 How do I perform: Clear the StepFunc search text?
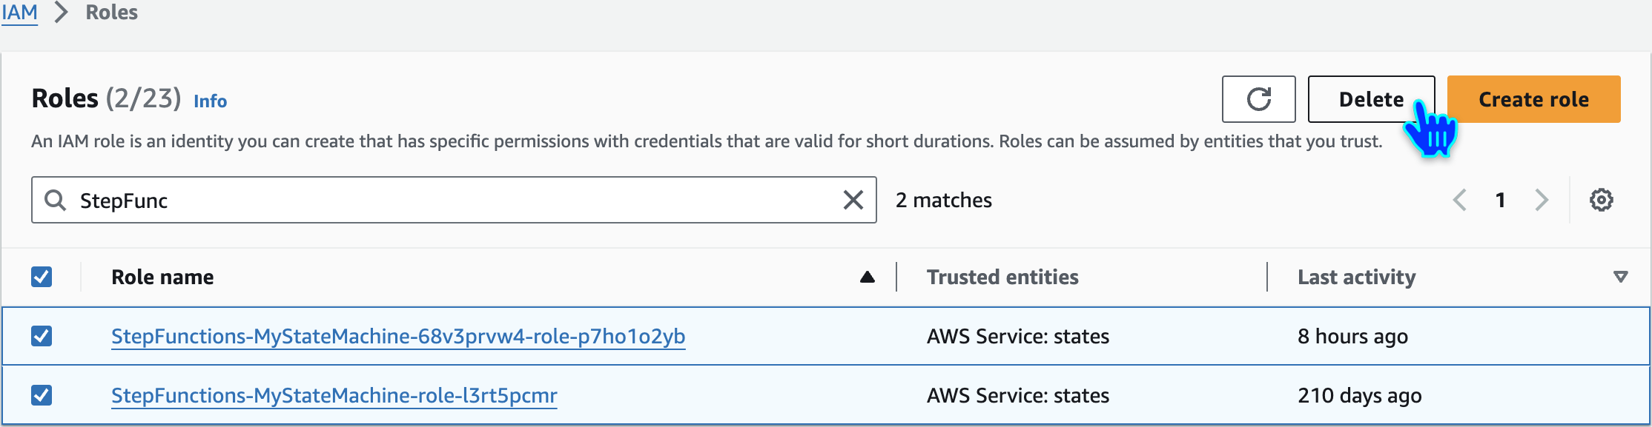pyautogui.click(x=853, y=200)
